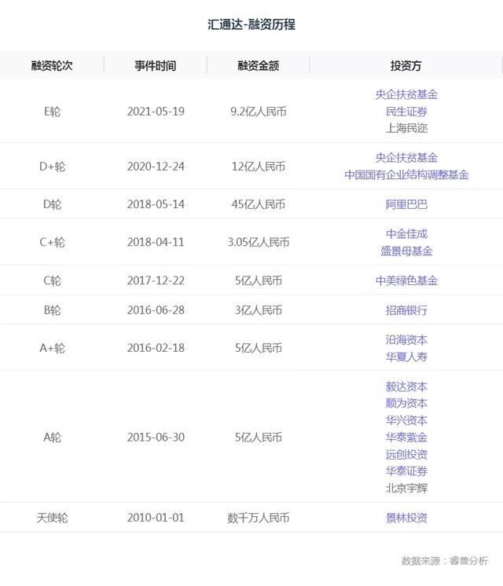
Task: Click the 沿海资本 investor link
Action: point(406,340)
